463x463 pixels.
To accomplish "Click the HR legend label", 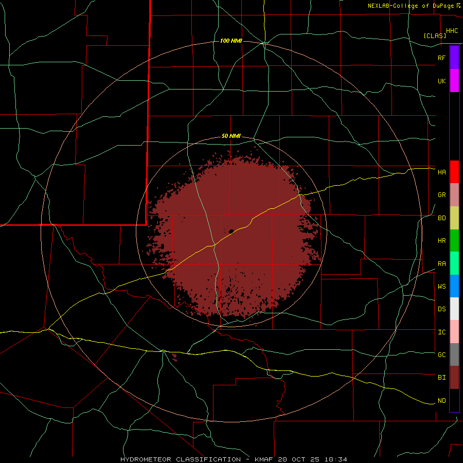I will coord(441,241).
